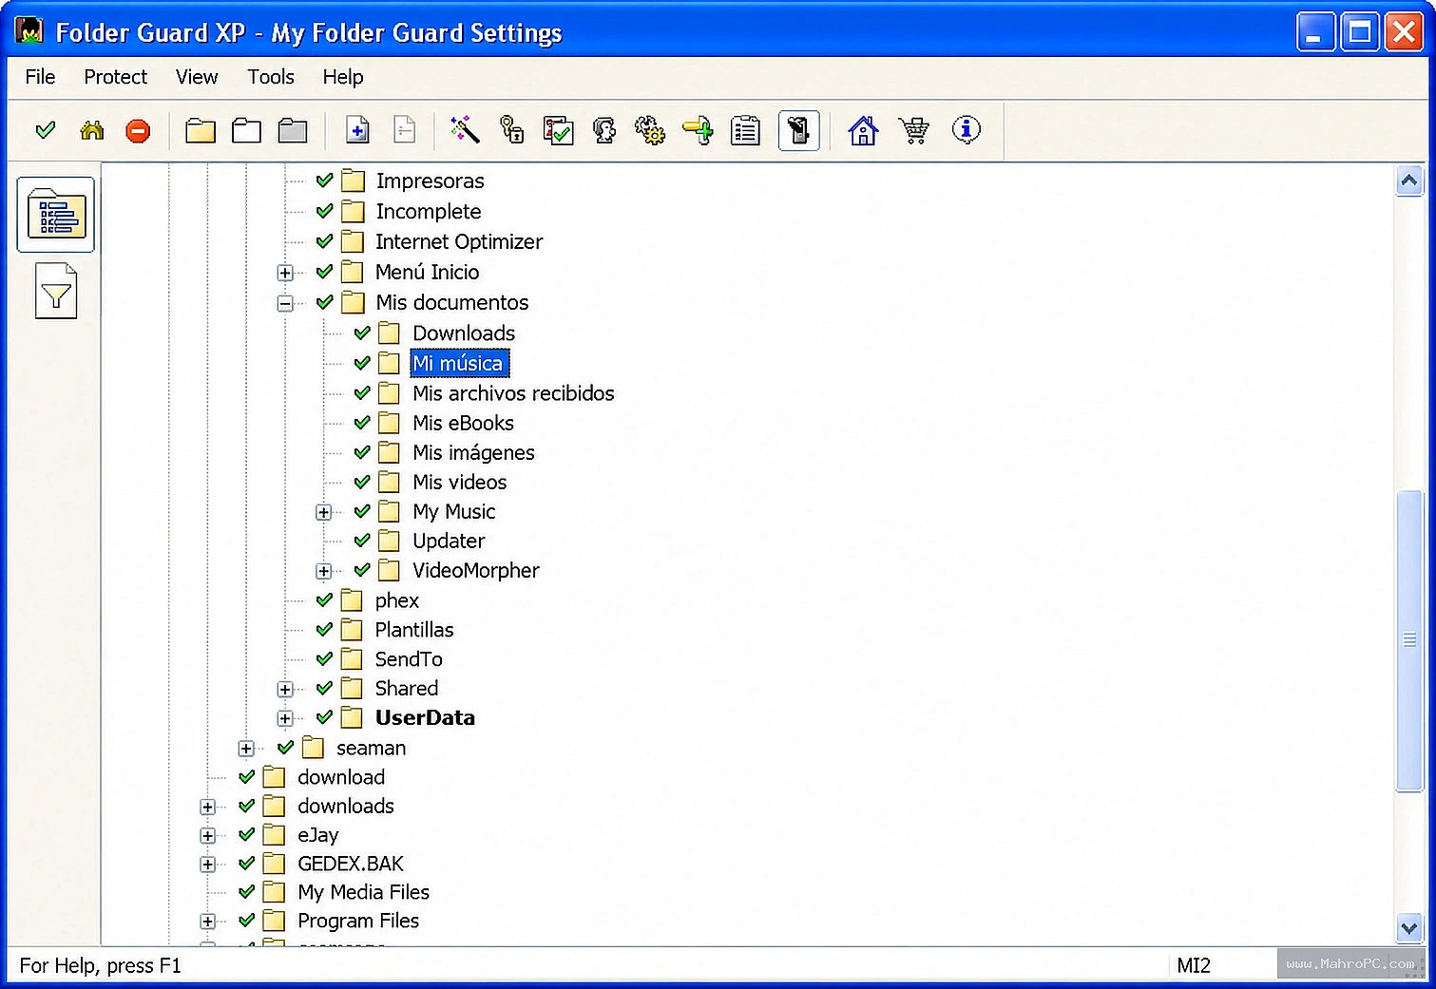Select the download folder row
The width and height of the screenshot is (1436, 989).
pyautogui.click(x=341, y=777)
